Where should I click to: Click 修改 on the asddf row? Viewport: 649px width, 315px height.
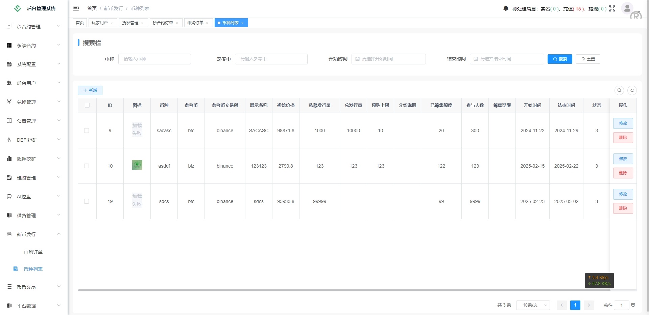point(623,159)
